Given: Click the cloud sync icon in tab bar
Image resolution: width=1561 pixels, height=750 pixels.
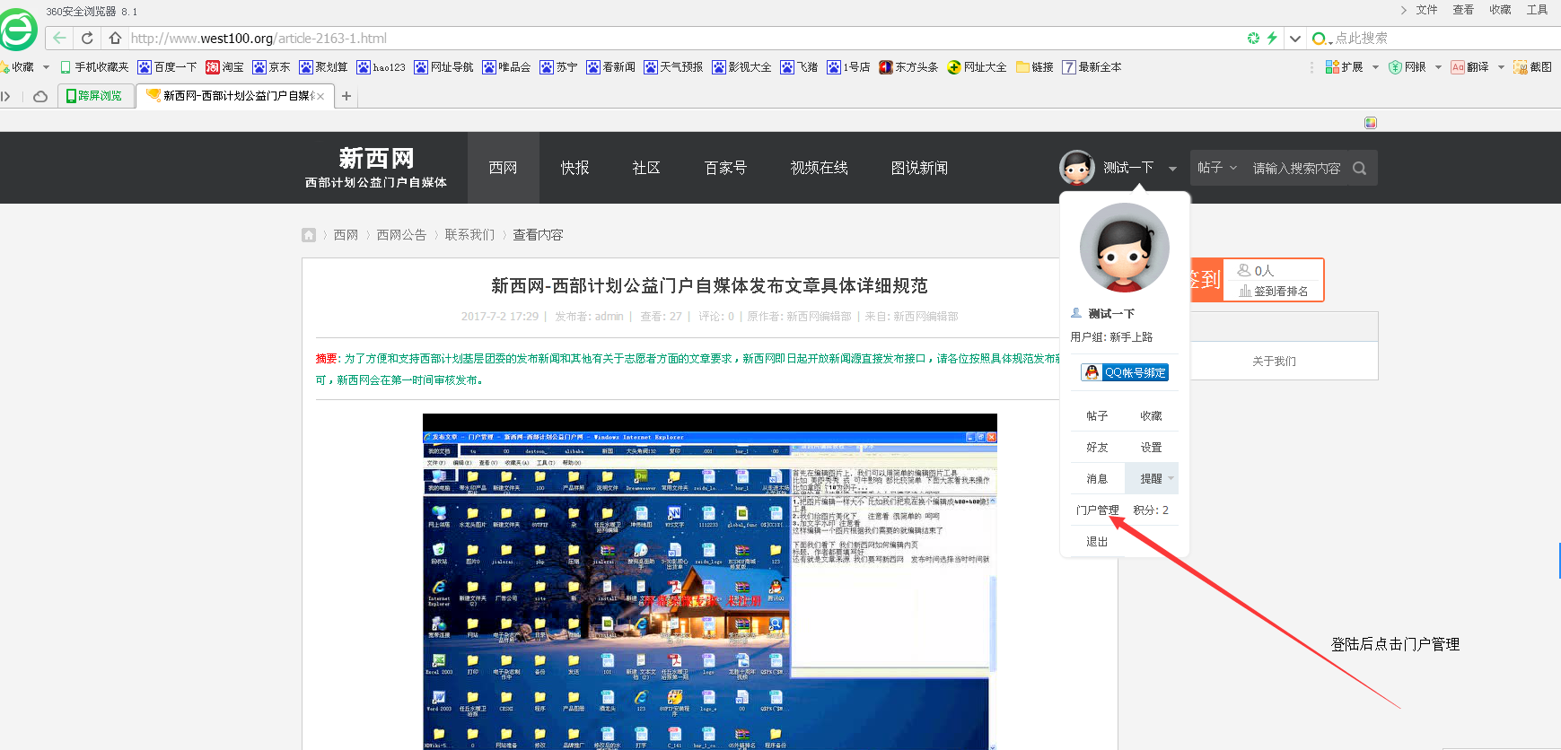Looking at the screenshot, I should 40,96.
